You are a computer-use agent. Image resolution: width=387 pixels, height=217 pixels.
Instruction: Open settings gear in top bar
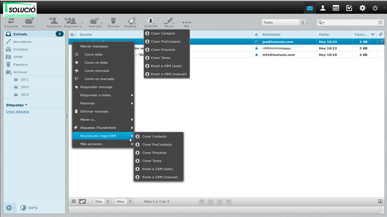coord(362,8)
